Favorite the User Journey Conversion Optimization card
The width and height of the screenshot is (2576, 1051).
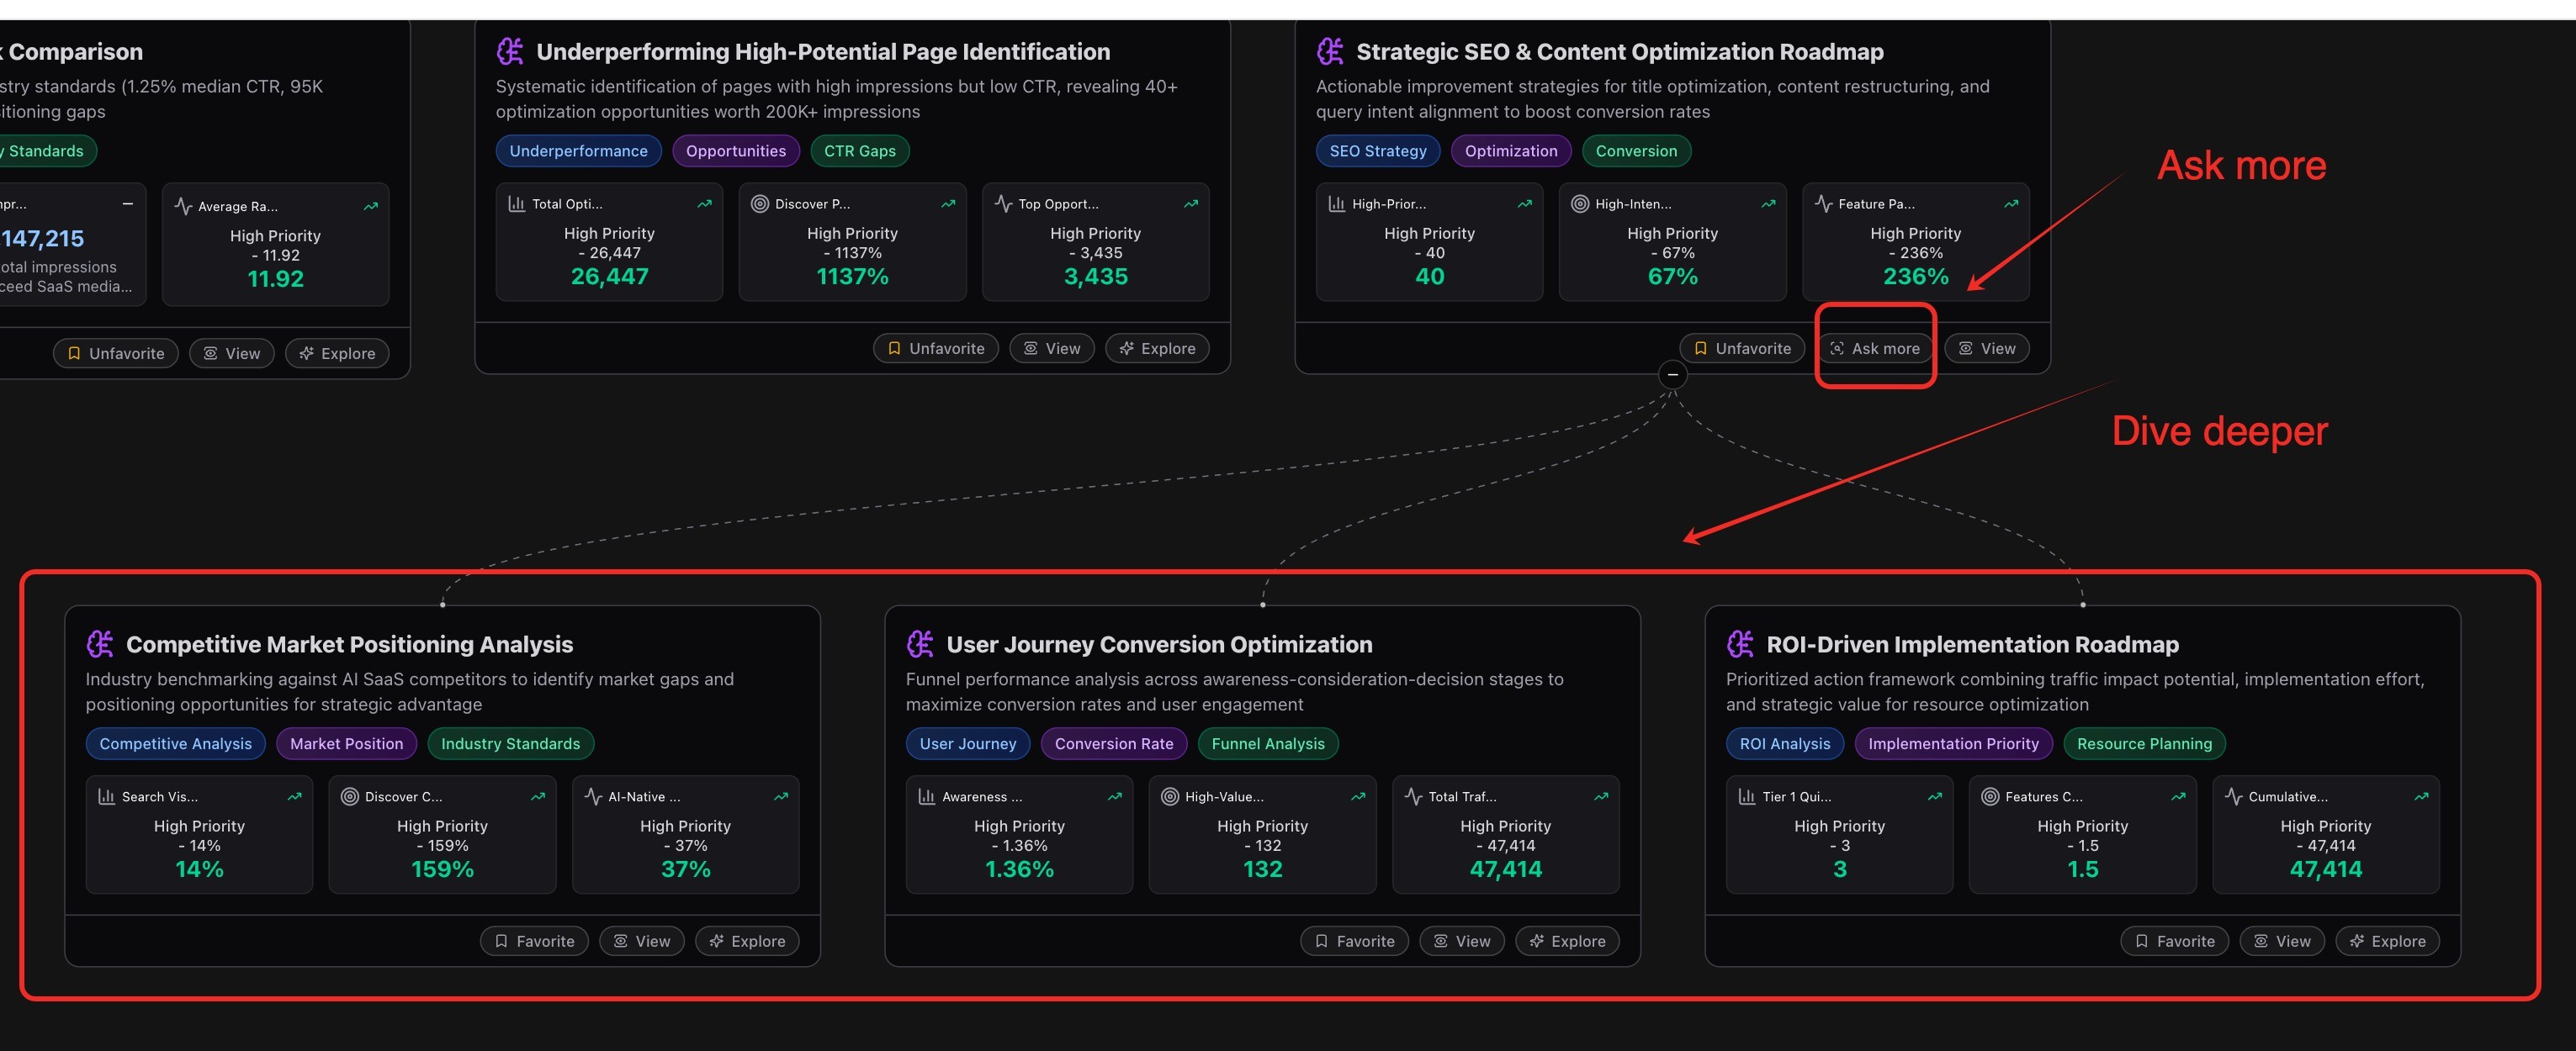[x=1355, y=941]
